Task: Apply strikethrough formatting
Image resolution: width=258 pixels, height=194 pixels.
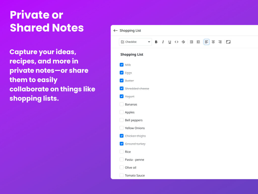Action: tap(183, 42)
